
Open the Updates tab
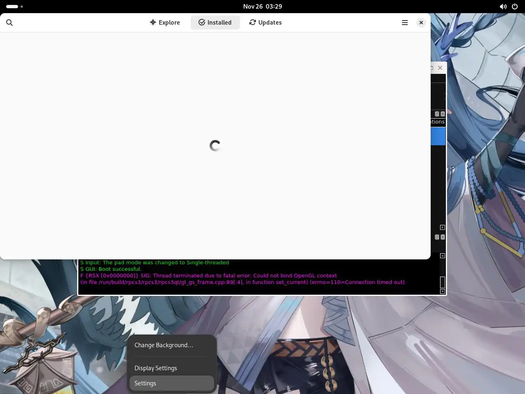(265, 23)
